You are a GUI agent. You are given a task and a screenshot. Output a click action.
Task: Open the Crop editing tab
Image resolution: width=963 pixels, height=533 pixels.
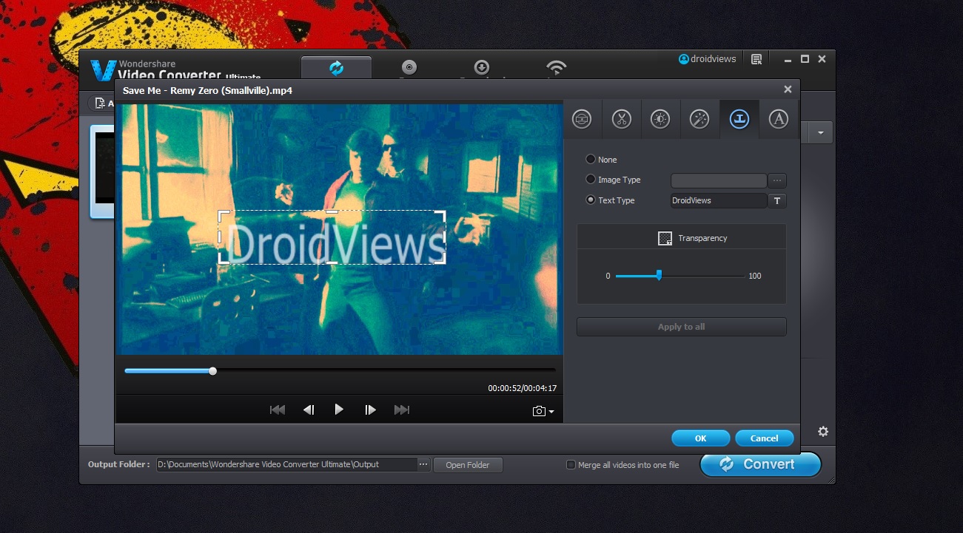pos(582,119)
